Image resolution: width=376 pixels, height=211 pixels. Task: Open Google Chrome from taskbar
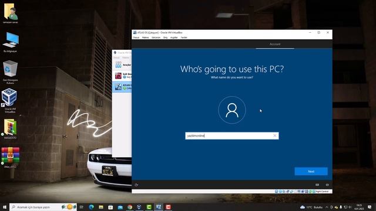coord(130,207)
